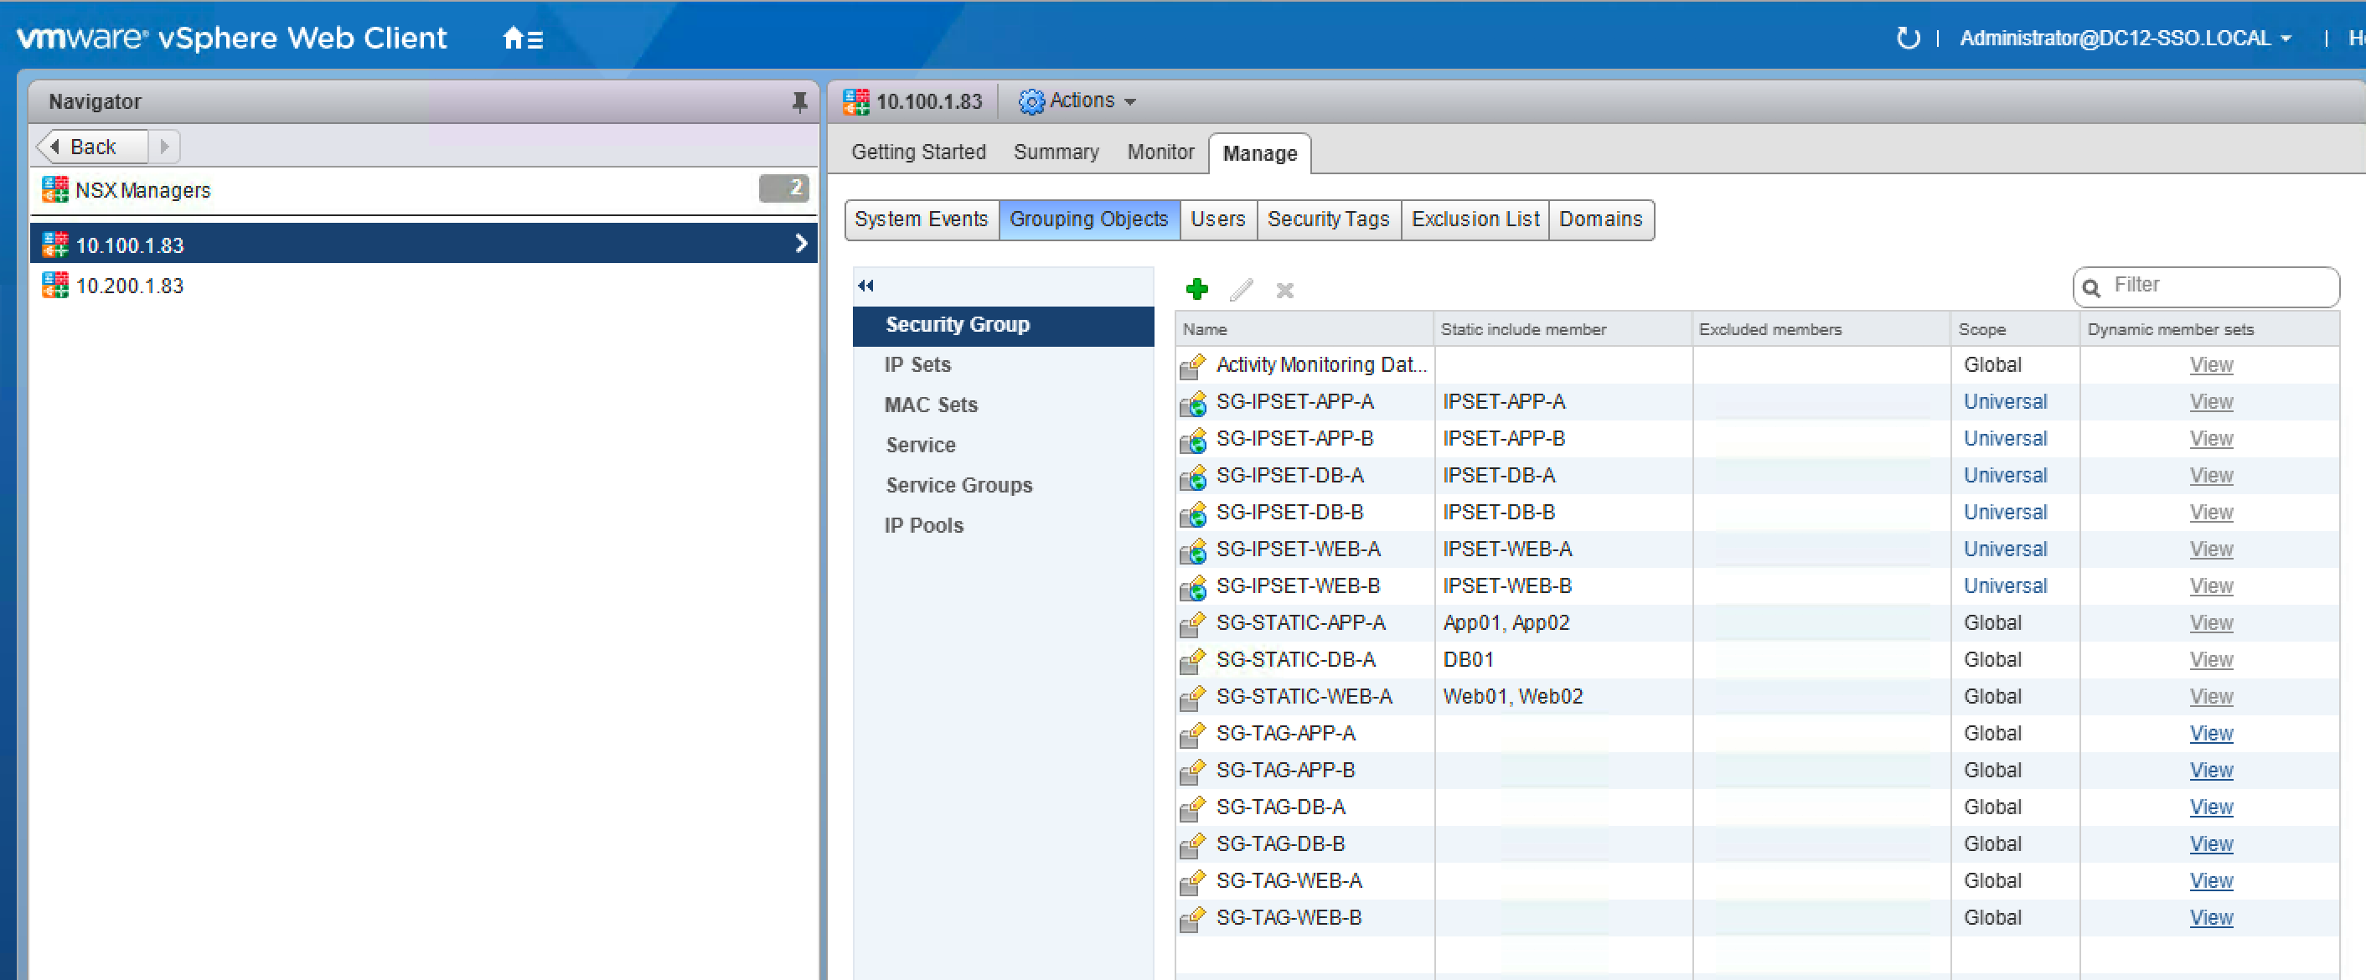Click the home menu icon in header
This screenshot has width=2366, height=980.
click(523, 39)
